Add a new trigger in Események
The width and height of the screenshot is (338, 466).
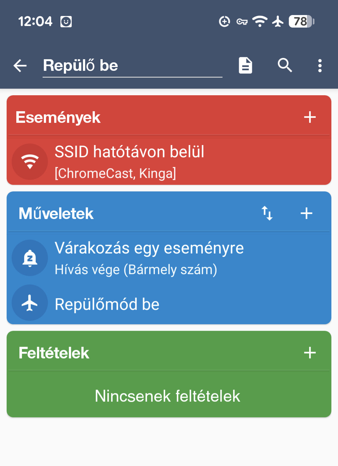tap(310, 117)
